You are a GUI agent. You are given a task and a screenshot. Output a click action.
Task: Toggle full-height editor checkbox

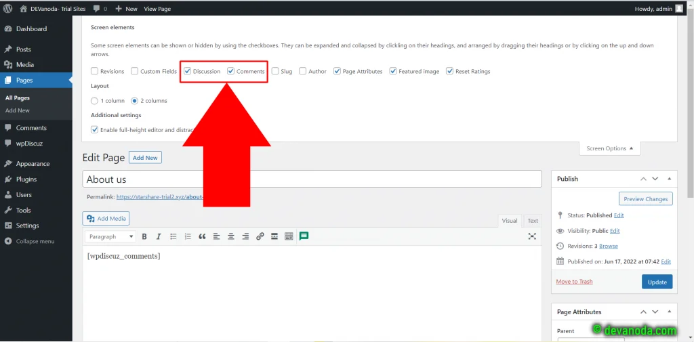pyautogui.click(x=94, y=129)
